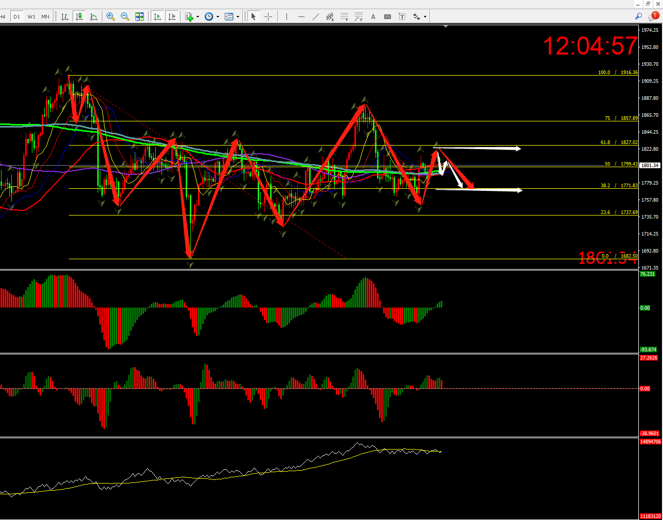Switch chart to bar chart mode
The width and height of the screenshot is (663, 520).
(65, 16)
